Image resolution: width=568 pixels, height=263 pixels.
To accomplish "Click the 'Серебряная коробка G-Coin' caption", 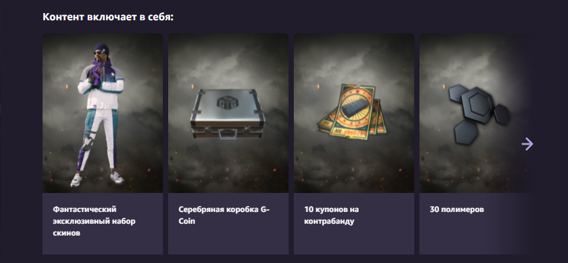I will point(224,215).
